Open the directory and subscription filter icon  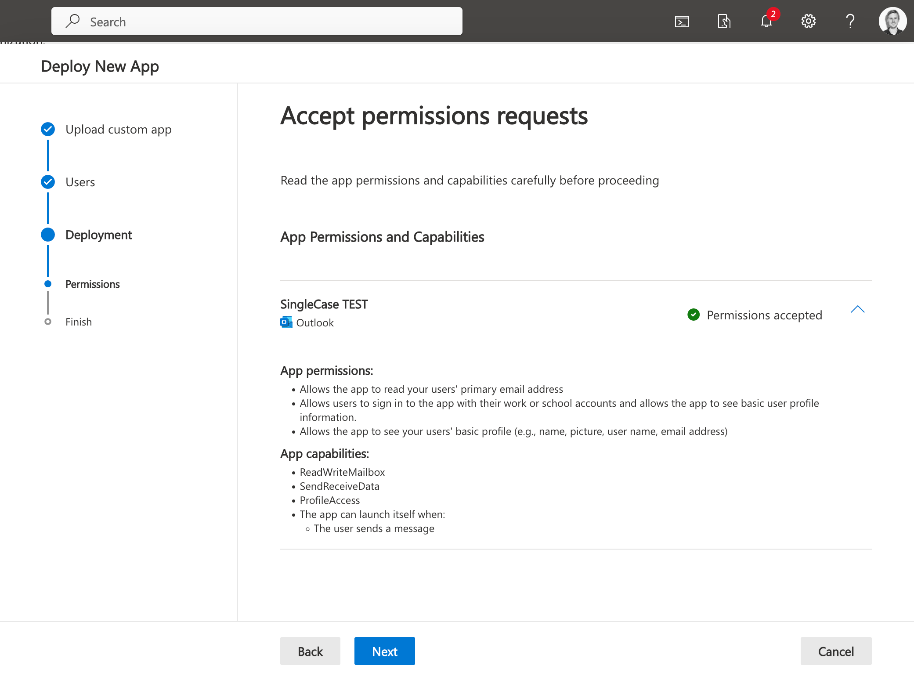(x=724, y=21)
